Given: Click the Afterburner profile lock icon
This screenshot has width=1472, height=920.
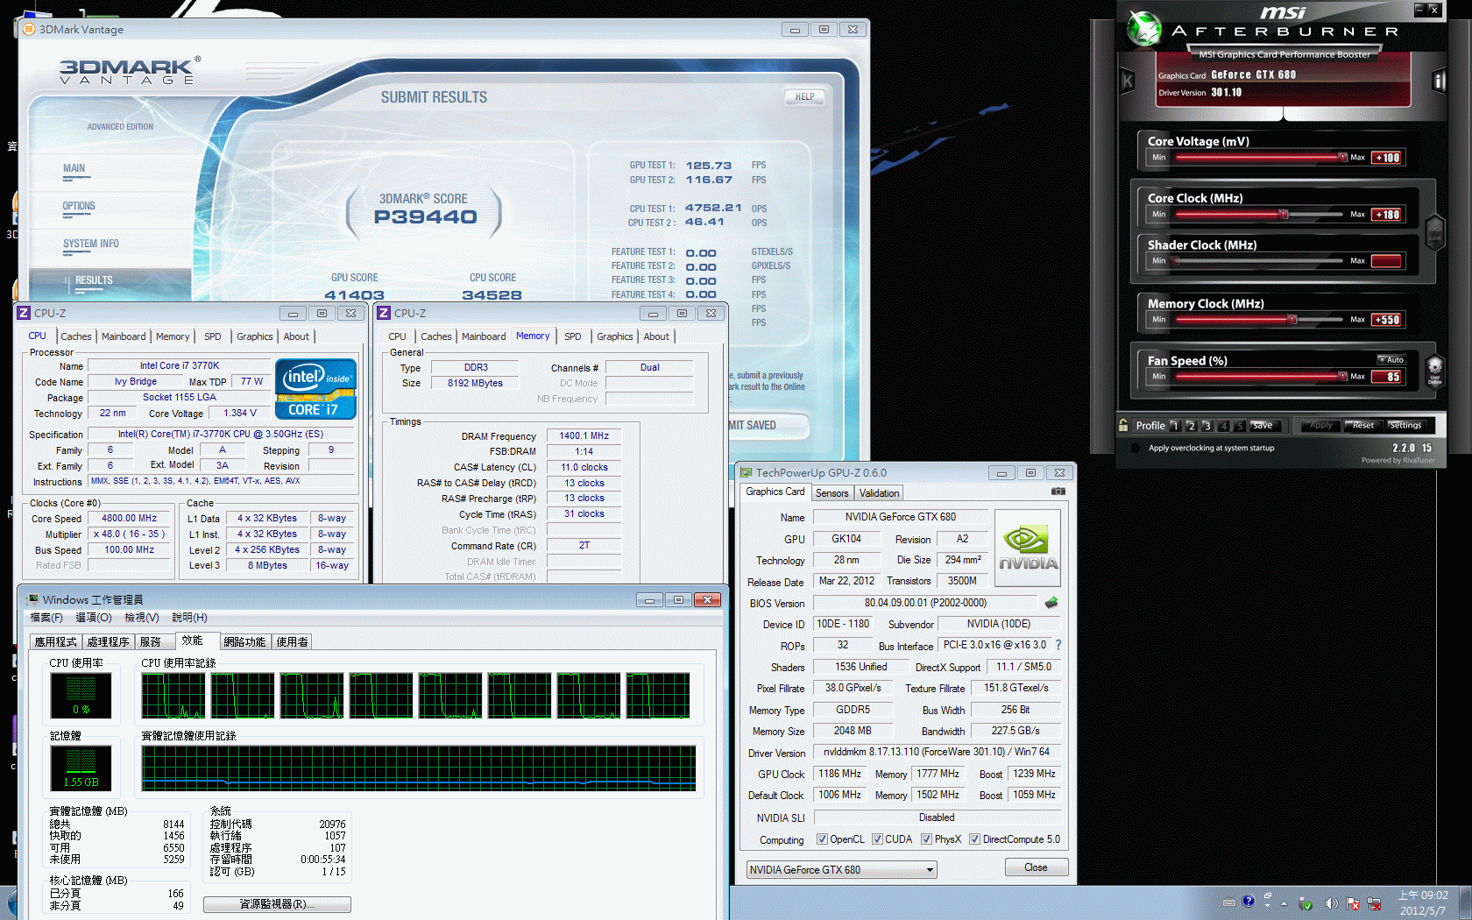Looking at the screenshot, I should coord(1123,425).
